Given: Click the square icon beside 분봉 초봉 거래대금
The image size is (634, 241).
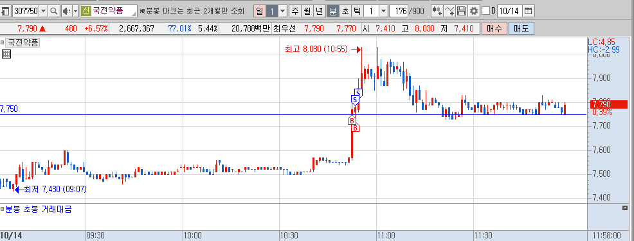Looking at the screenshot, I should [x=2, y=209].
